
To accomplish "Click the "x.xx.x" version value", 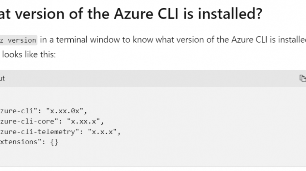I will [x=84, y=121].
